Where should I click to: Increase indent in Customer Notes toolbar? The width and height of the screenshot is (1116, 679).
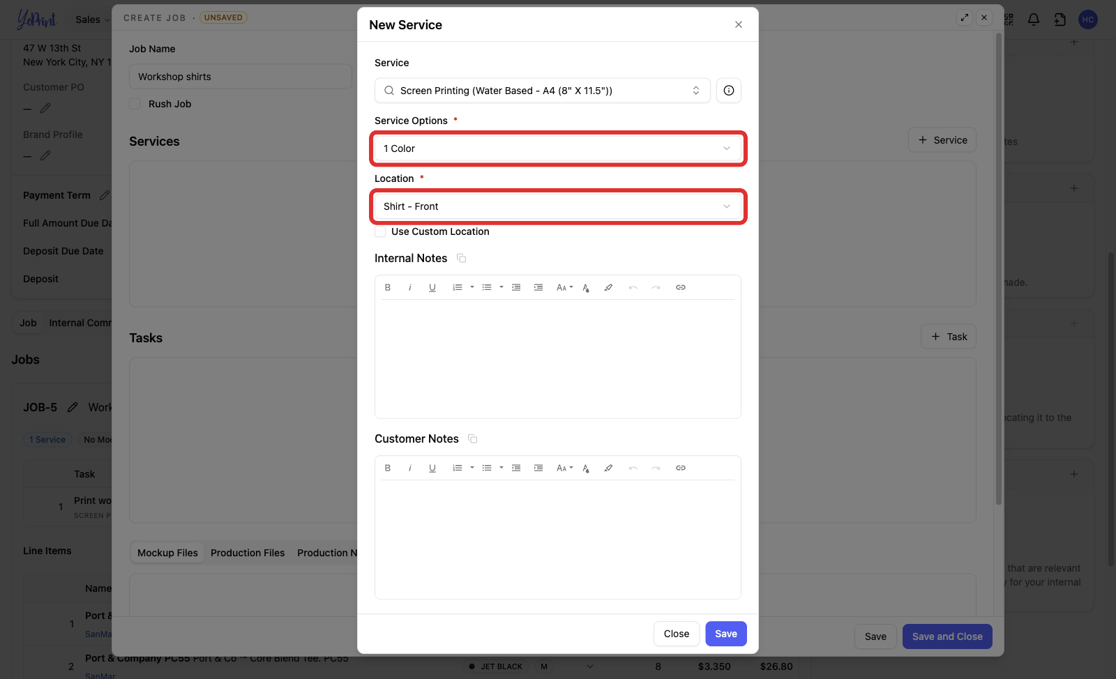538,468
